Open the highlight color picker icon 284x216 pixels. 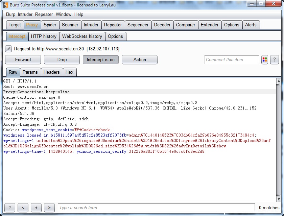[265, 59]
